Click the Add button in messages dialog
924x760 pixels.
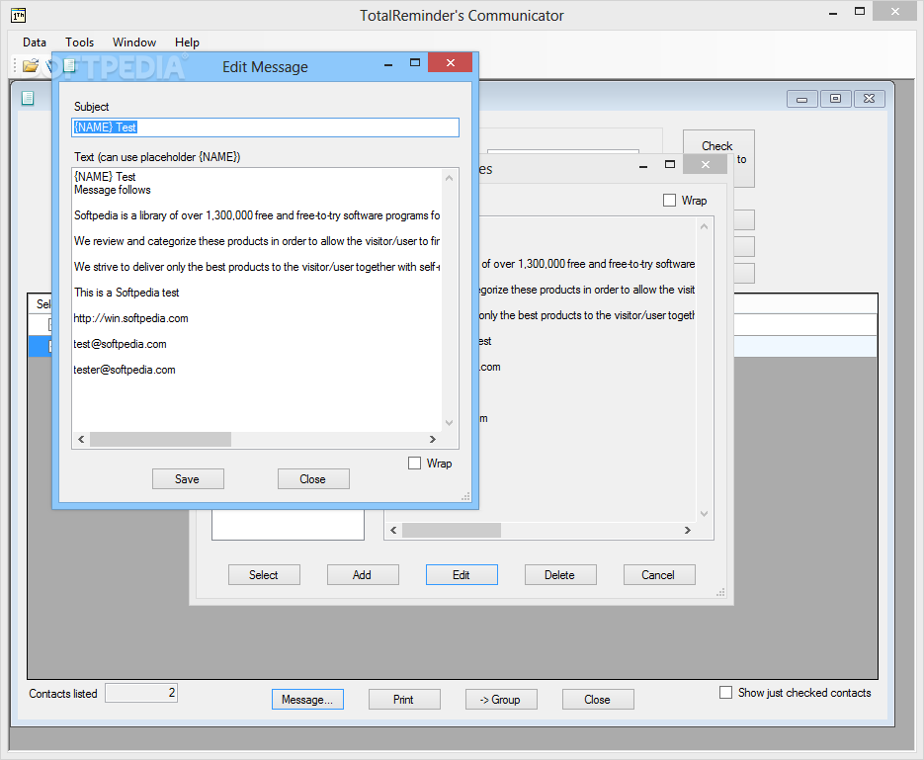[363, 575]
